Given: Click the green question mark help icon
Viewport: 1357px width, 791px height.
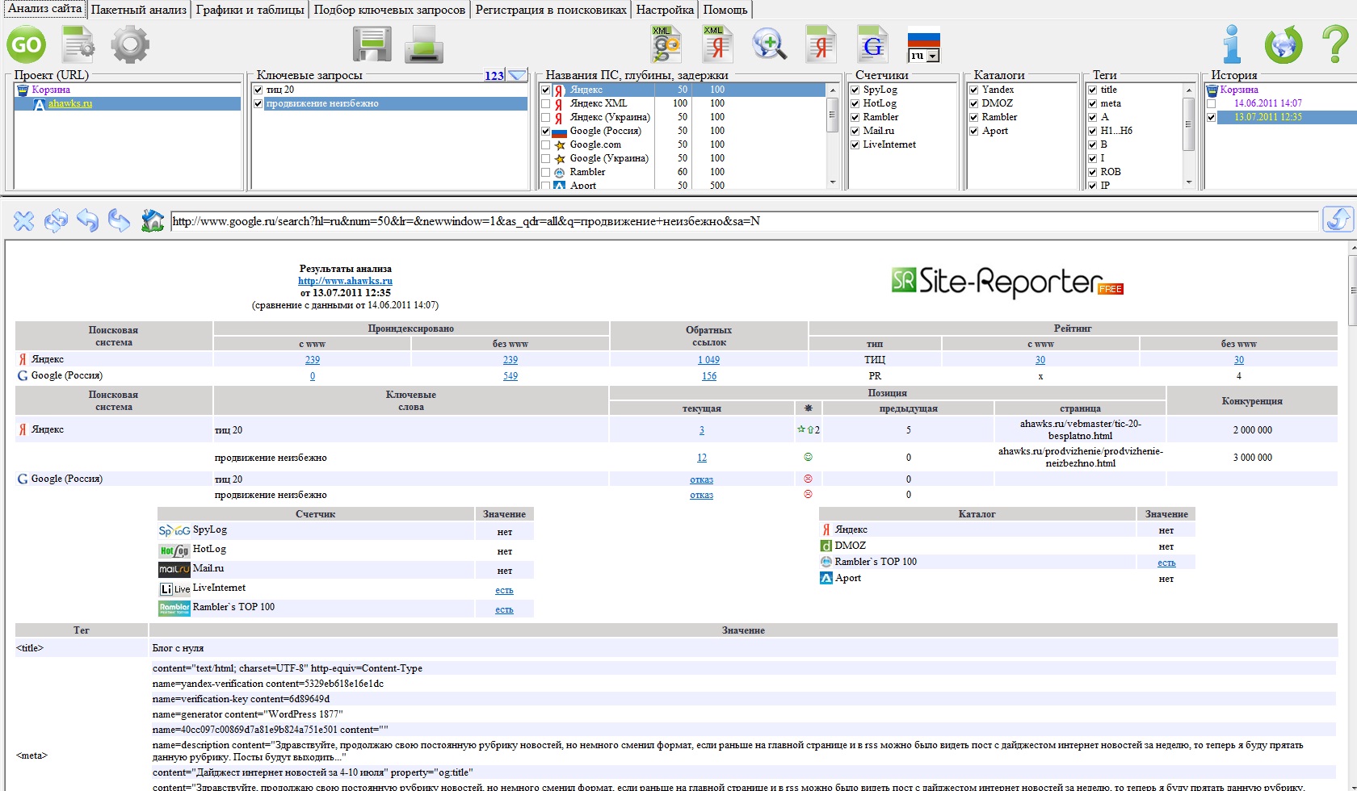Looking at the screenshot, I should tap(1334, 44).
